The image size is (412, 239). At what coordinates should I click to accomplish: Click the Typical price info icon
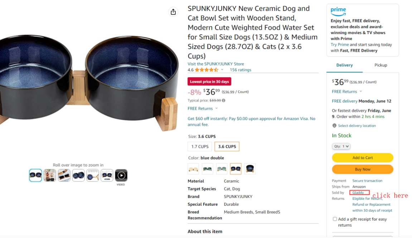(x=224, y=101)
